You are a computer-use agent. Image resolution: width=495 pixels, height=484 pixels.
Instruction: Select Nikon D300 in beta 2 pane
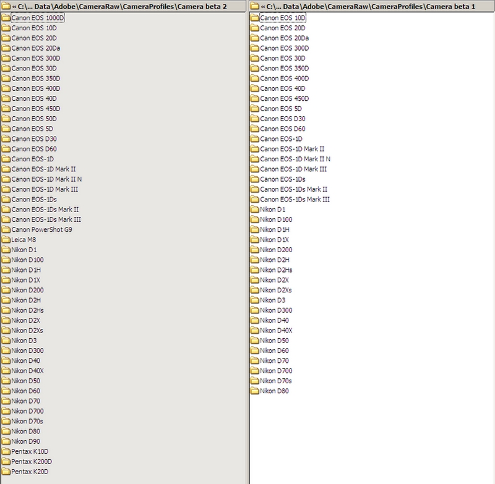coord(27,350)
